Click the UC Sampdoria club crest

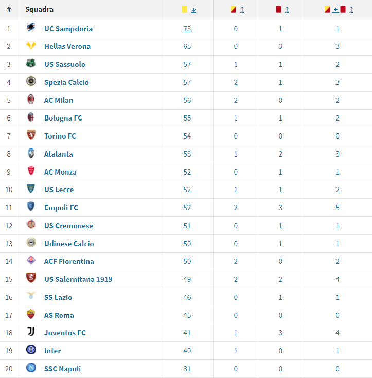(x=31, y=27)
